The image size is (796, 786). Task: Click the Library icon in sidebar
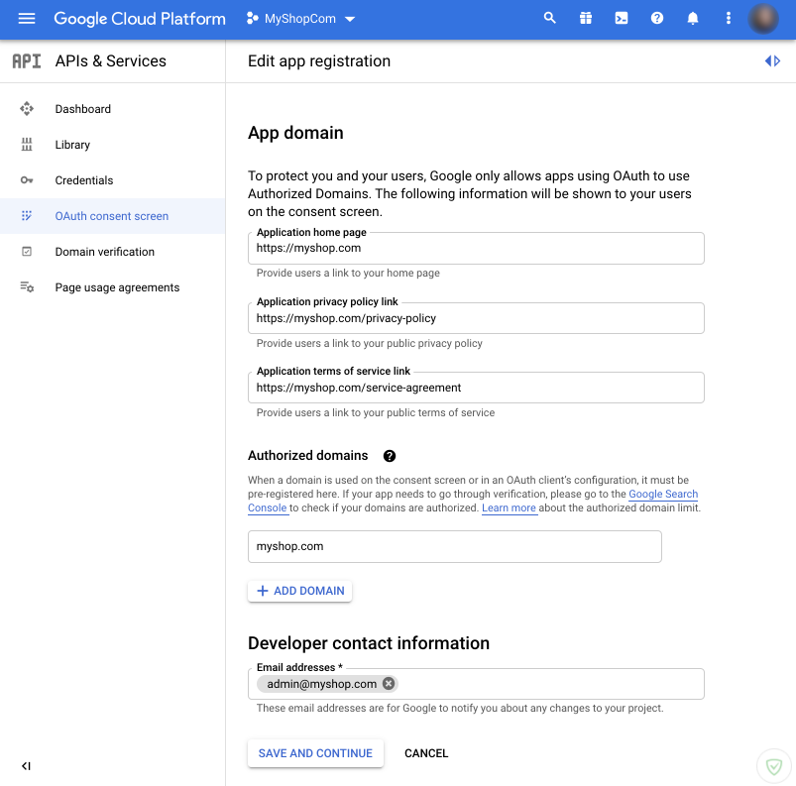tap(27, 144)
